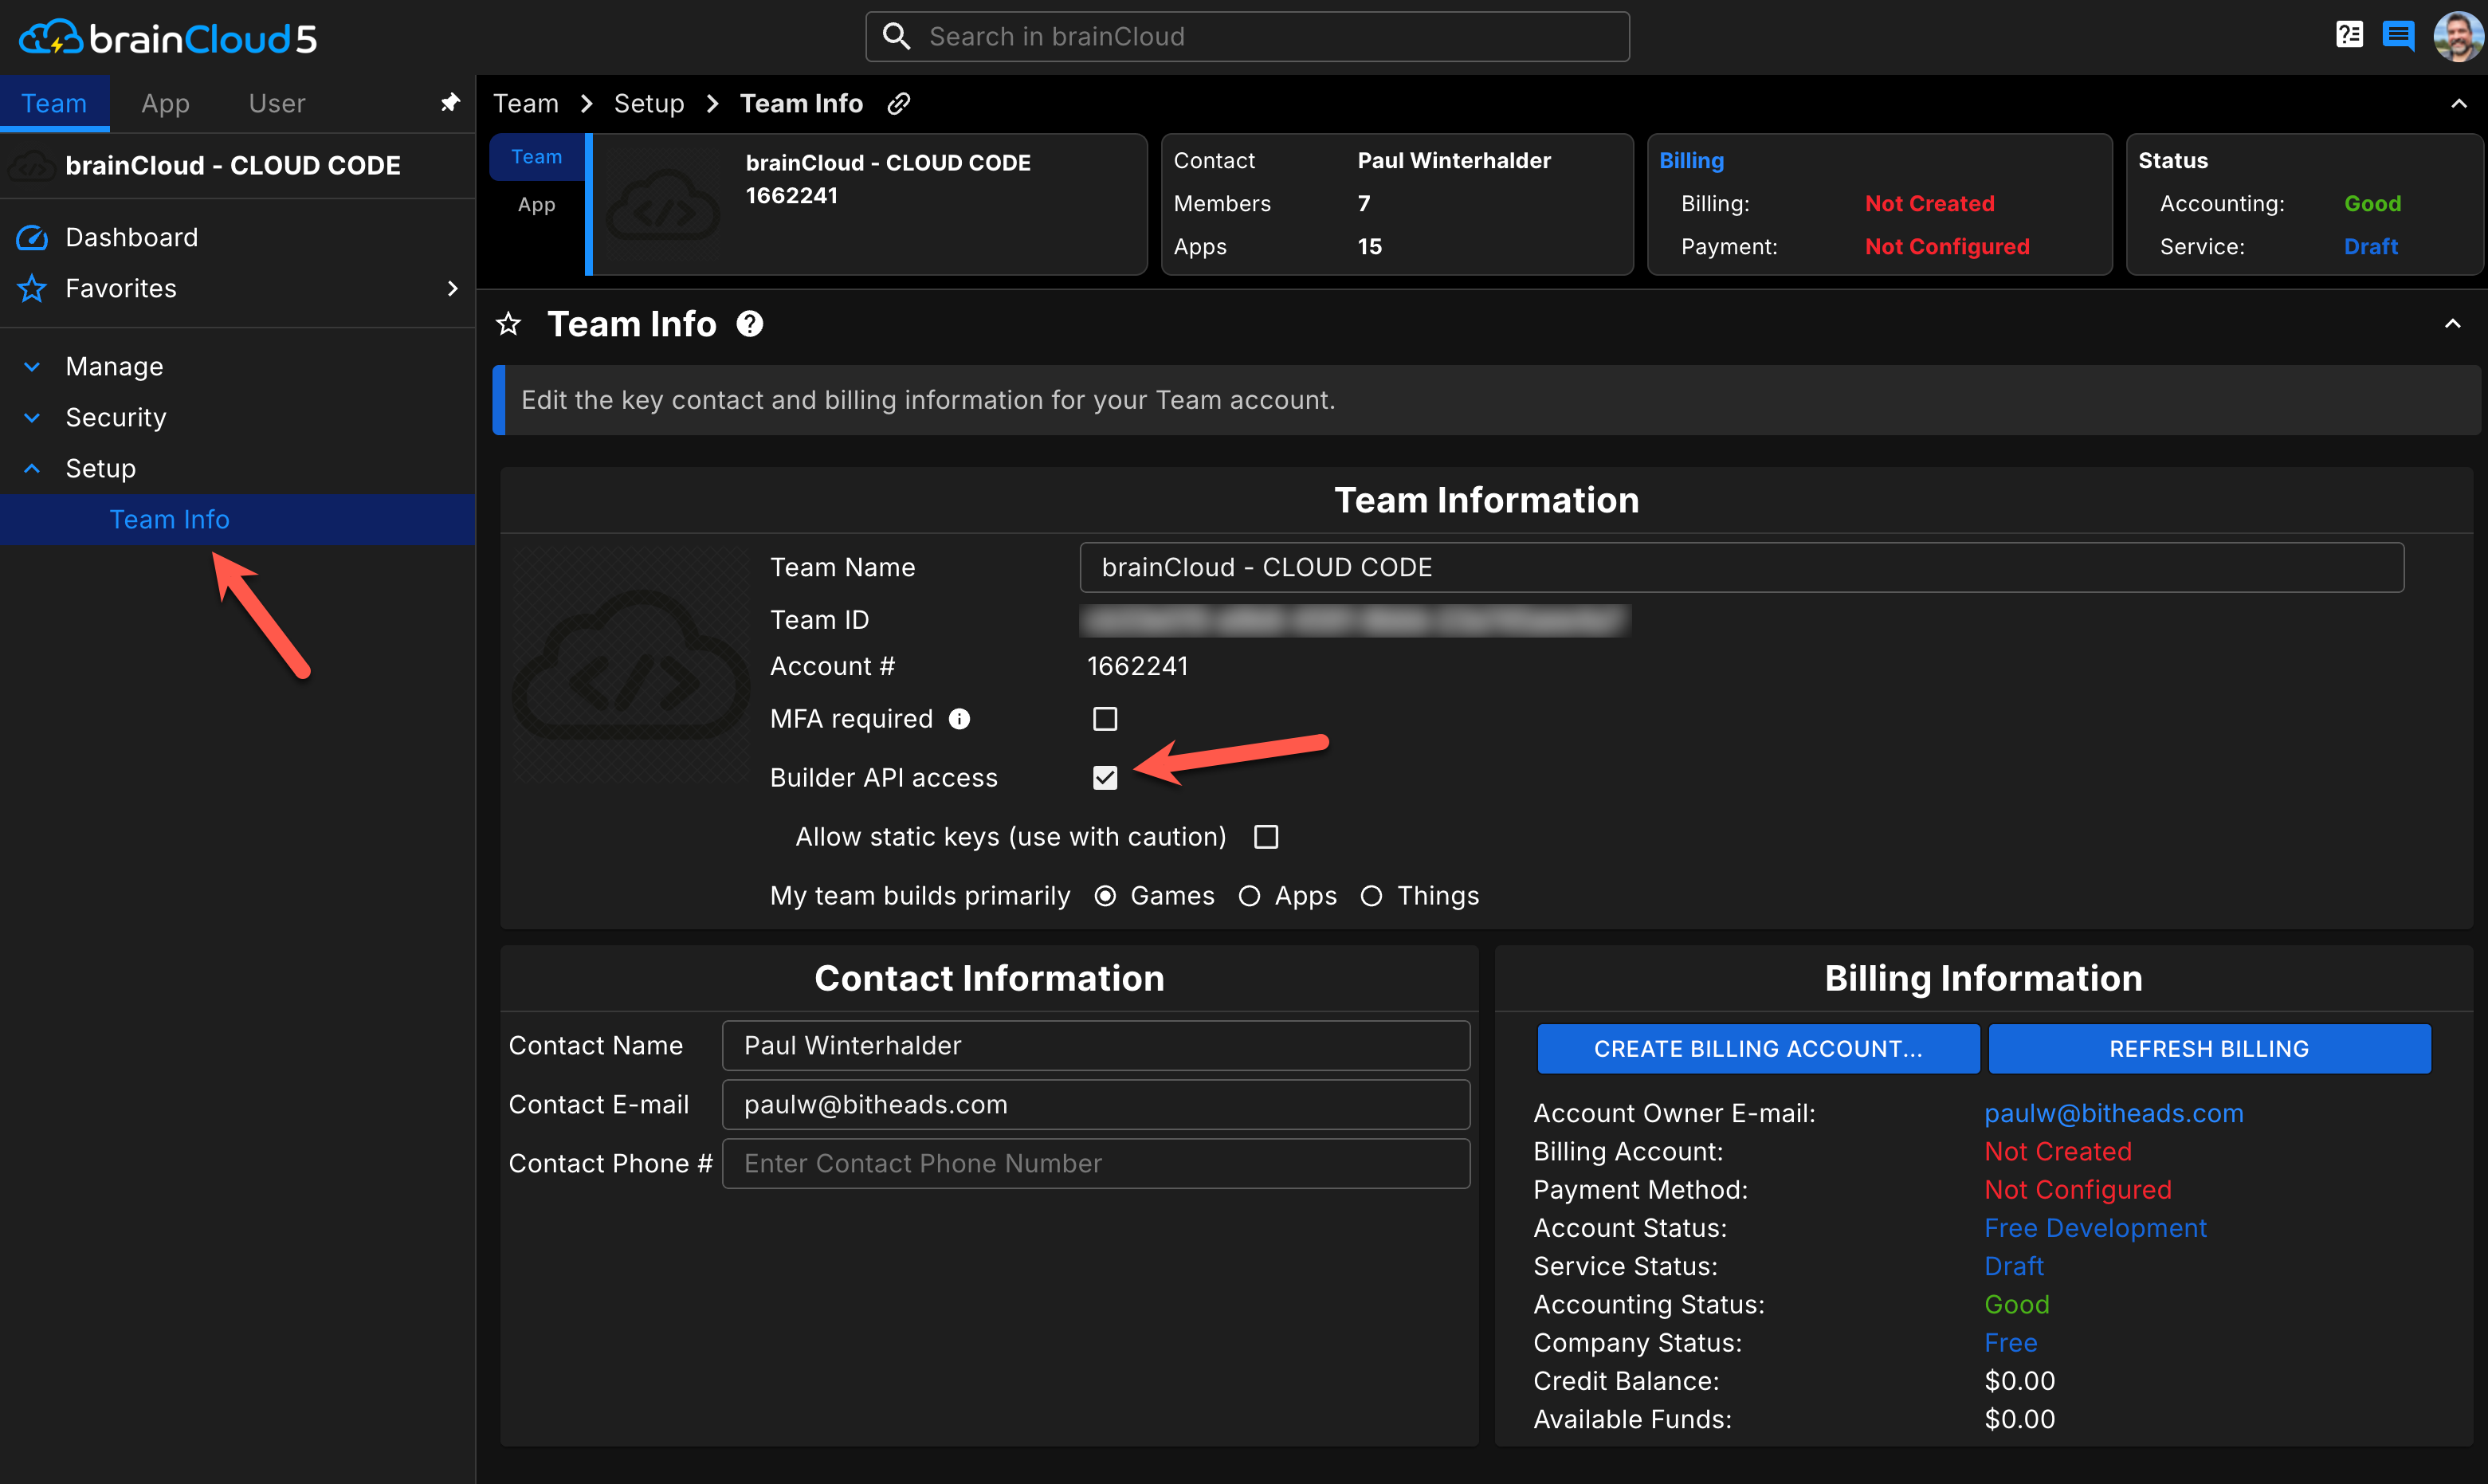This screenshot has height=1484, width=2488.
Task: Click the pin icon beside the User tab
Action: (451, 102)
